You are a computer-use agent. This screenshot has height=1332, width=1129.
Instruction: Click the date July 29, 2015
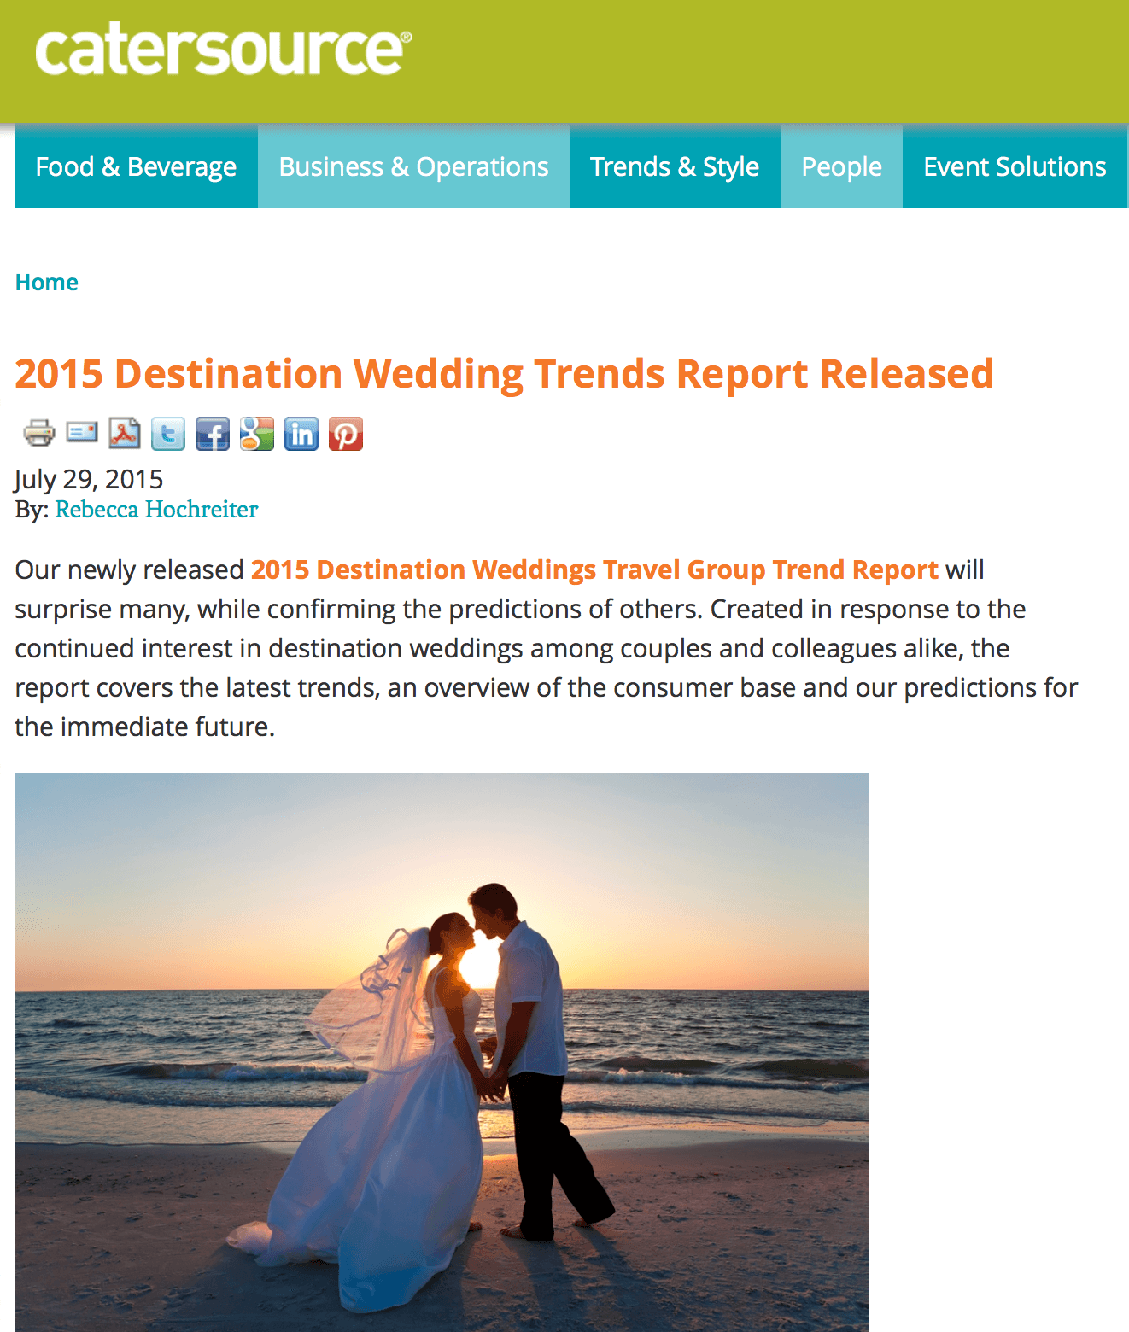tap(89, 479)
